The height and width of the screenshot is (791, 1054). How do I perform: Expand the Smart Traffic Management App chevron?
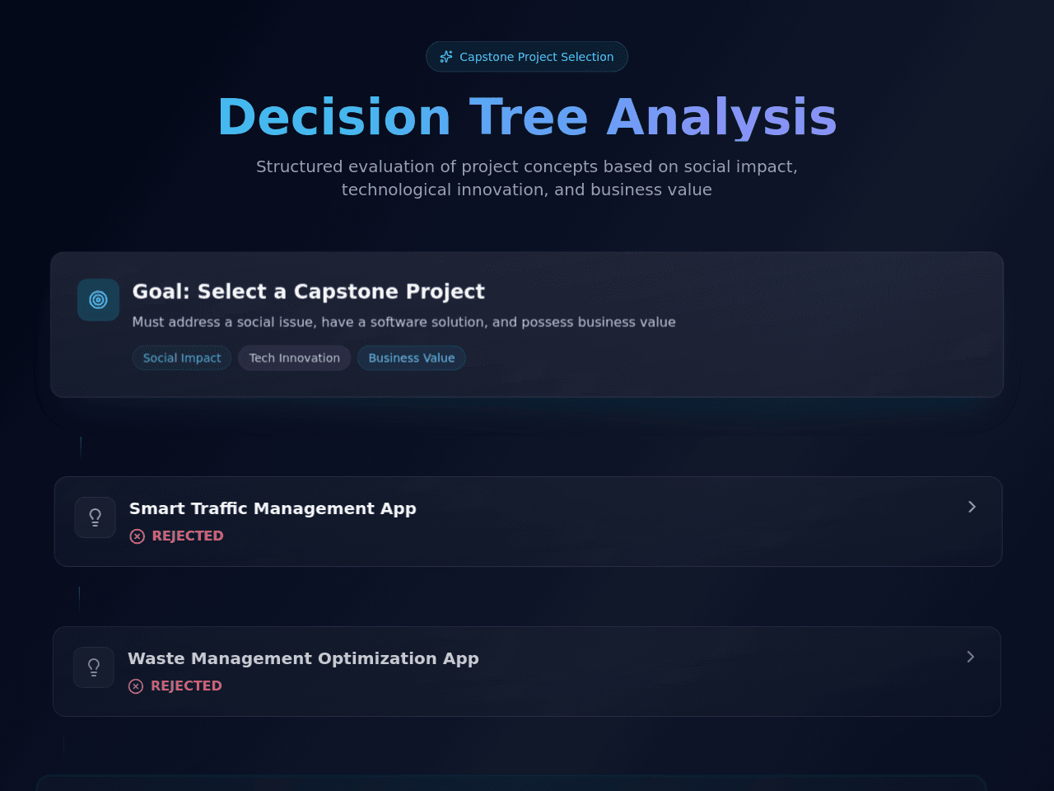click(x=972, y=507)
